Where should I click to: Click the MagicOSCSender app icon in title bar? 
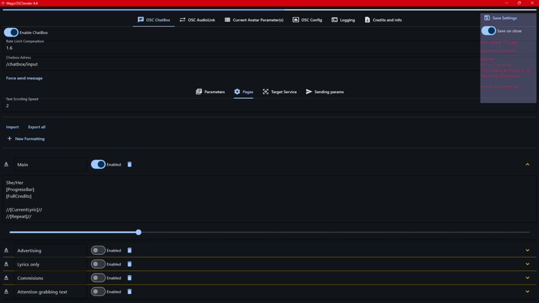tap(3, 3)
